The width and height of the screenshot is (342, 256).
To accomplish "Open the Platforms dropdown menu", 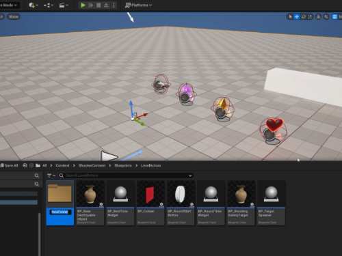I will coord(139,5).
